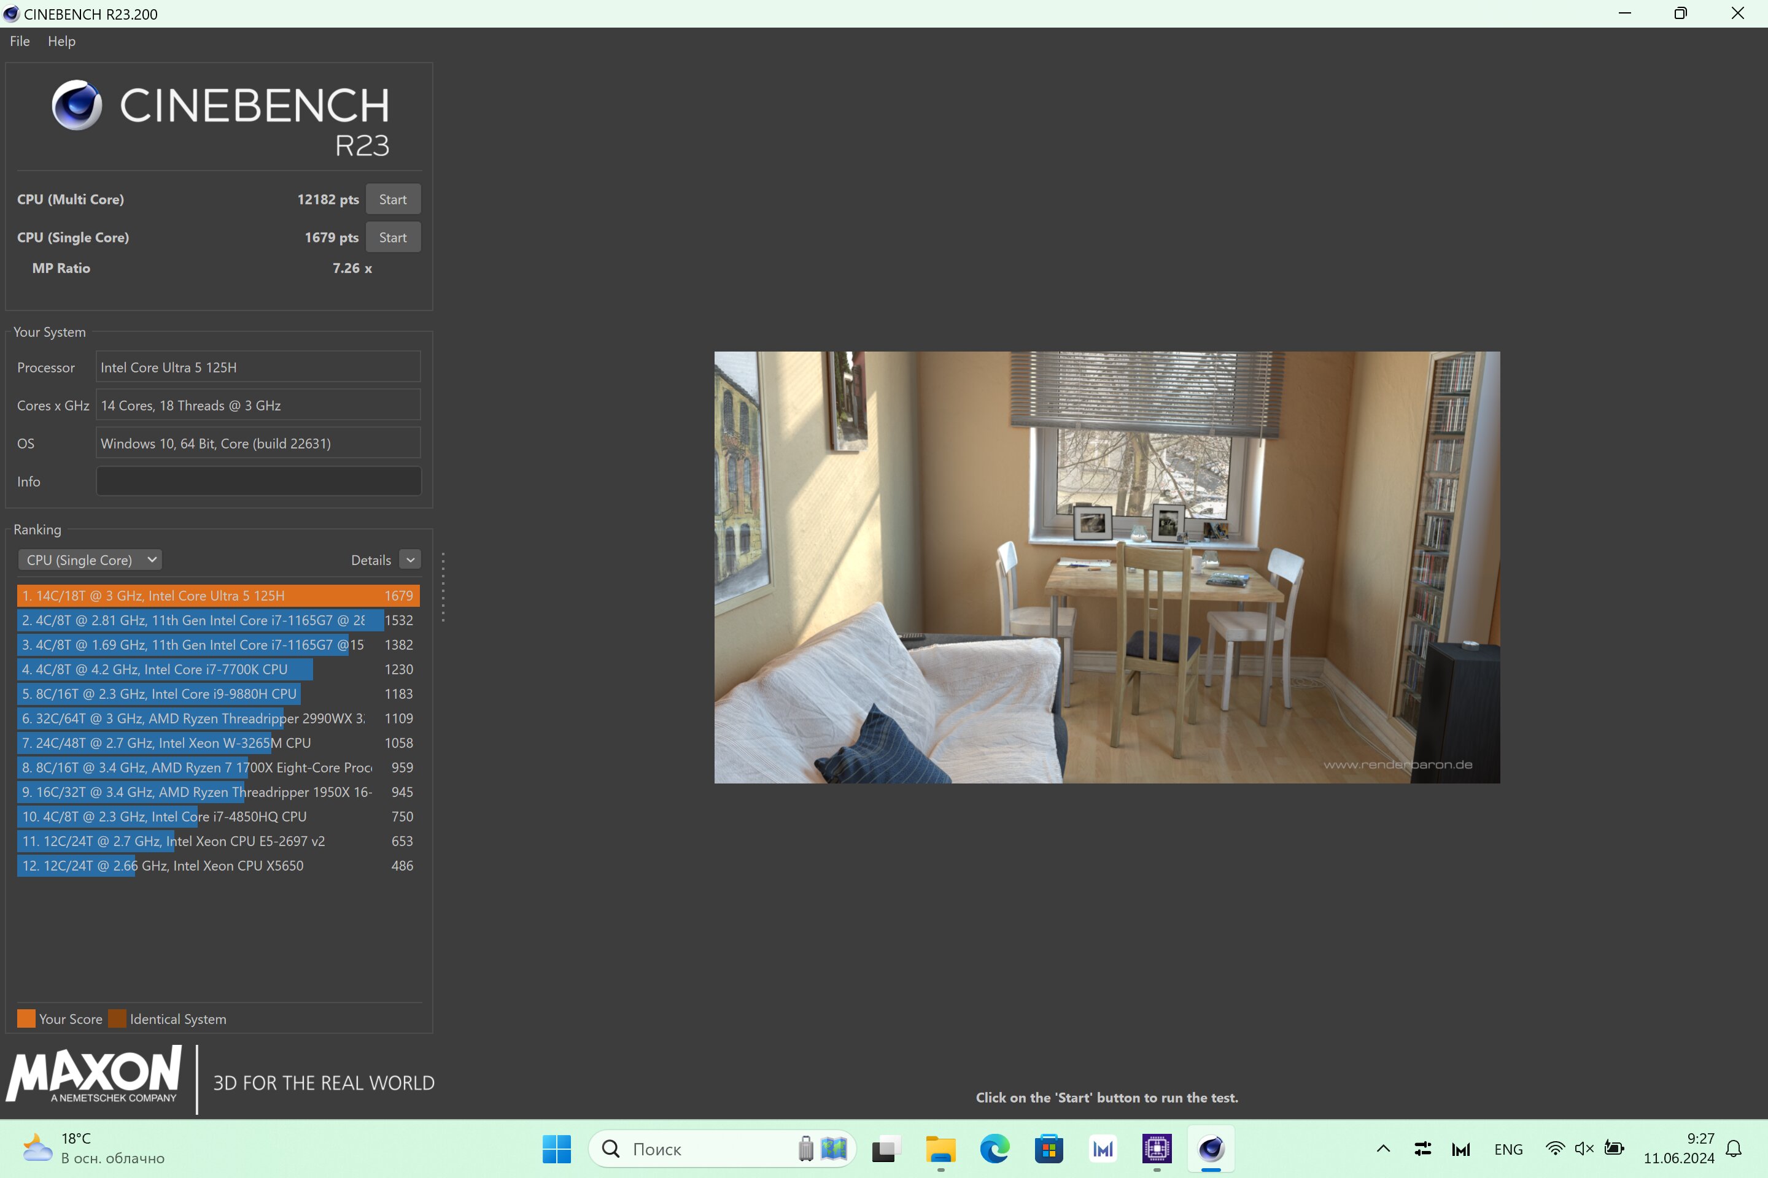Click the Processor name field
The height and width of the screenshot is (1178, 1768).
[x=258, y=368]
